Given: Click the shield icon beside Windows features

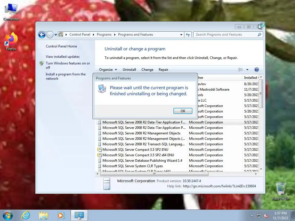Looking at the screenshot, I should [x=41, y=63].
